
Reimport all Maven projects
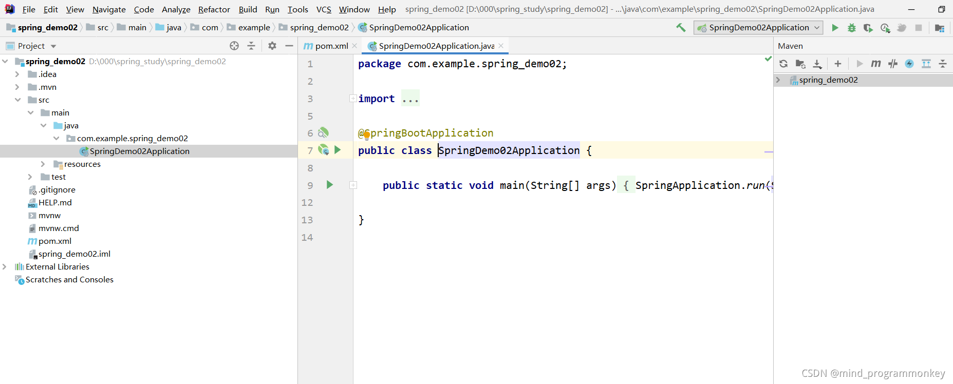[783, 64]
